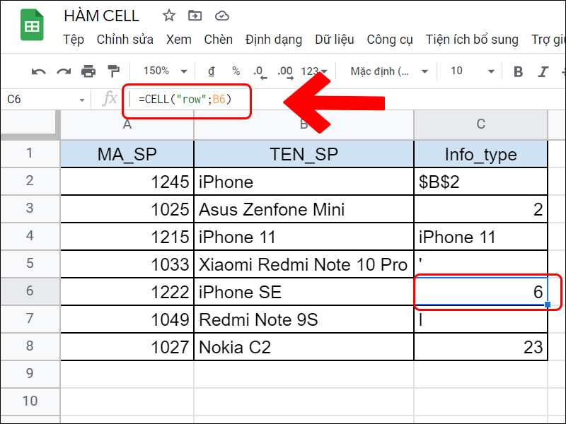Open the Định dạng menu
This screenshot has height=424, width=566.
tap(274, 40)
